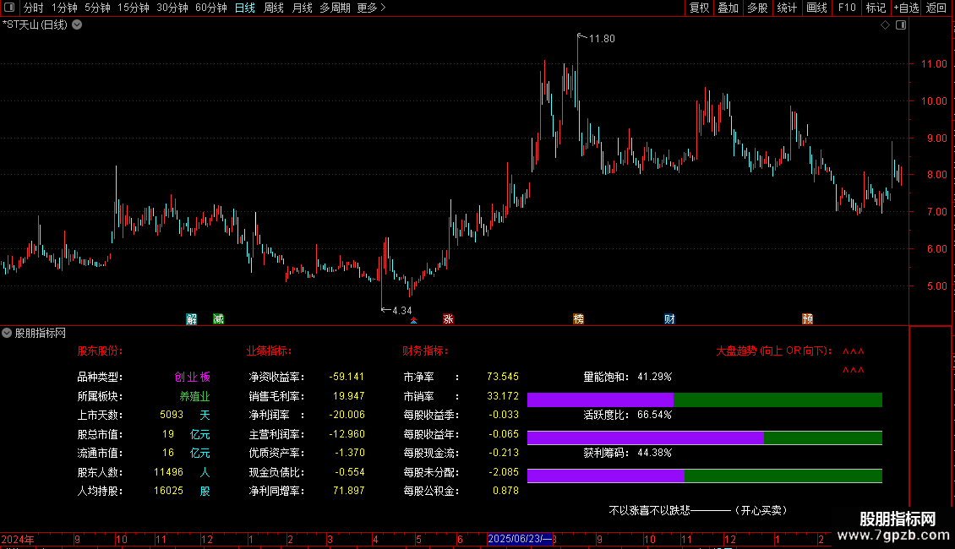Screen dimensions: 955x549
Task: Toggle 复权 price adjustment
Action: click(699, 8)
